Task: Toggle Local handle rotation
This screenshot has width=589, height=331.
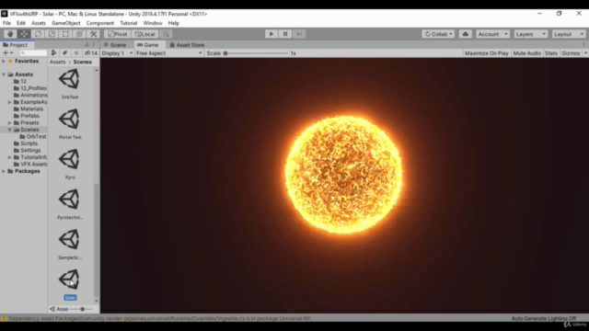Action: (x=145, y=34)
